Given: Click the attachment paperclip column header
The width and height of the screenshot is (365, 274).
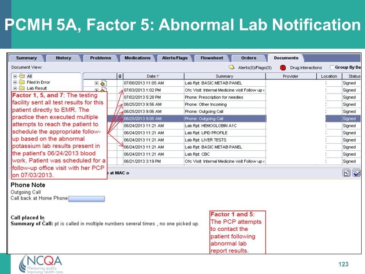Looking at the screenshot, I should 120,76.
